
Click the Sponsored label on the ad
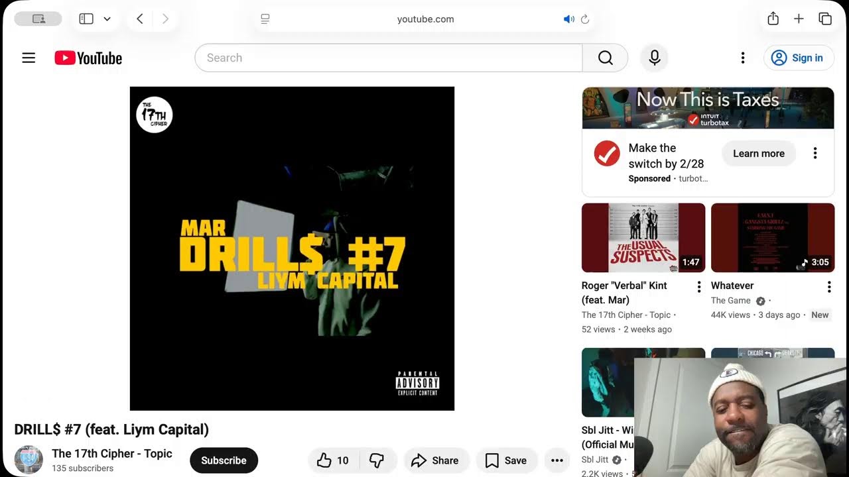coord(649,178)
